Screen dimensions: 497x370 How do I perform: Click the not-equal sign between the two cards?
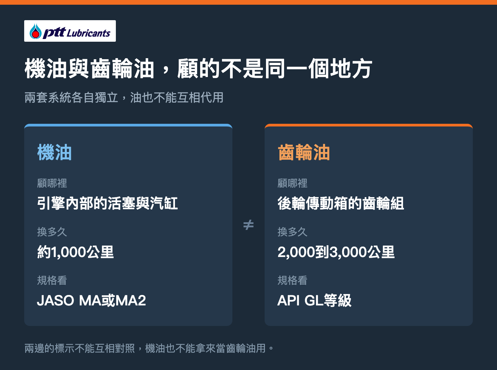click(248, 225)
